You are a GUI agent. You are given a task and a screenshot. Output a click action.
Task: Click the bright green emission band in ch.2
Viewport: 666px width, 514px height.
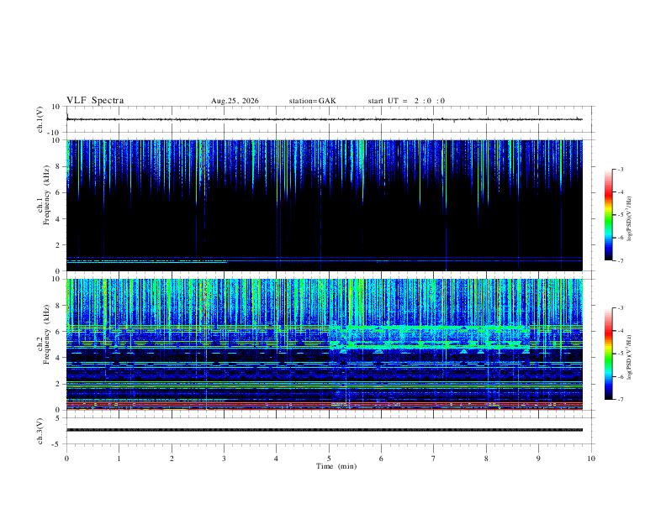coord(430,338)
